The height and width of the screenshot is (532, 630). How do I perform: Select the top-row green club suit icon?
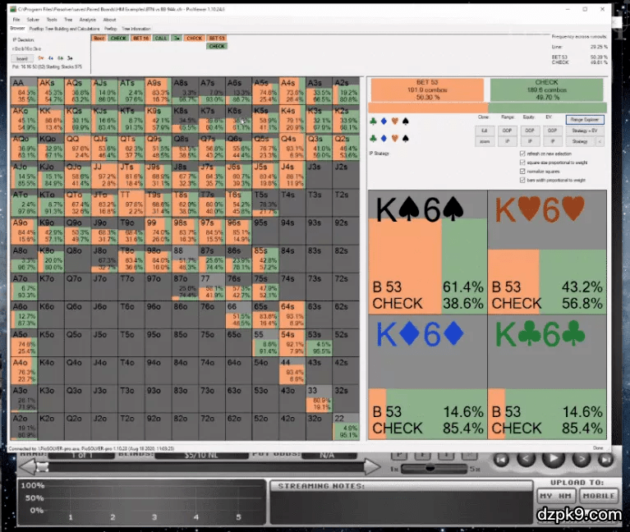click(374, 121)
